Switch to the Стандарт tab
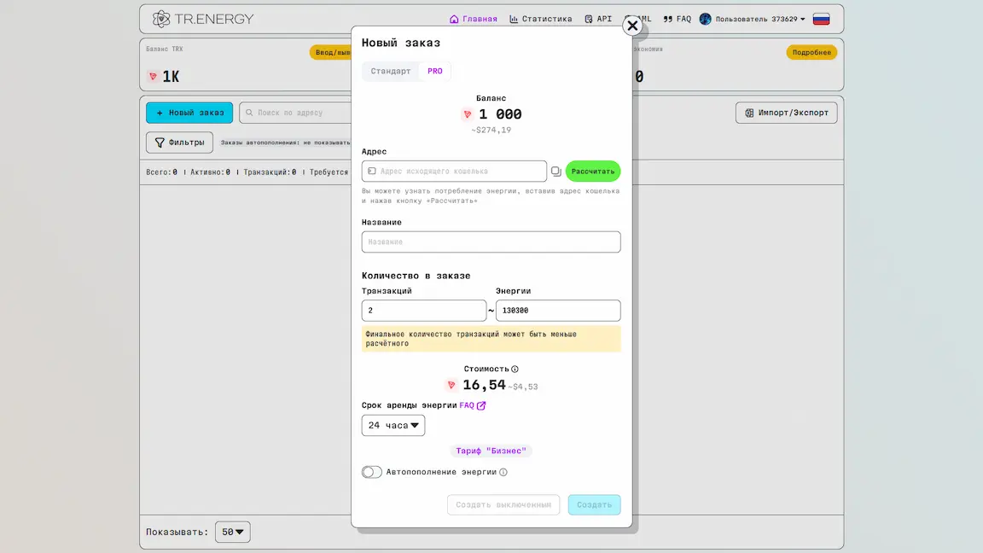Screen dimensions: 983x553 pos(391,71)
